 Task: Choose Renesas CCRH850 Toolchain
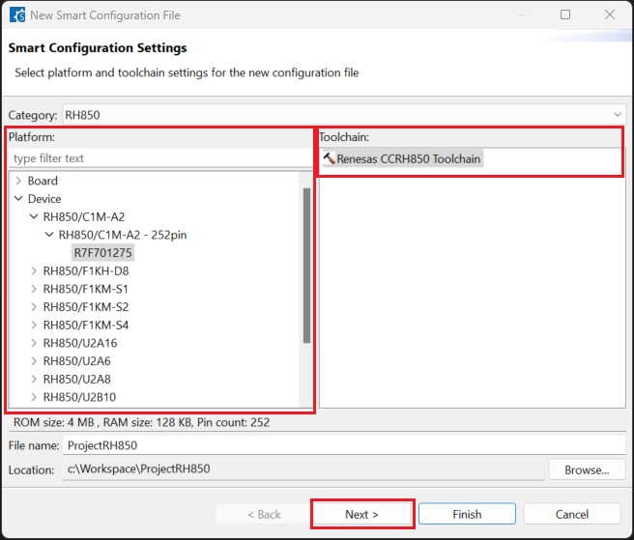(409, 158)
